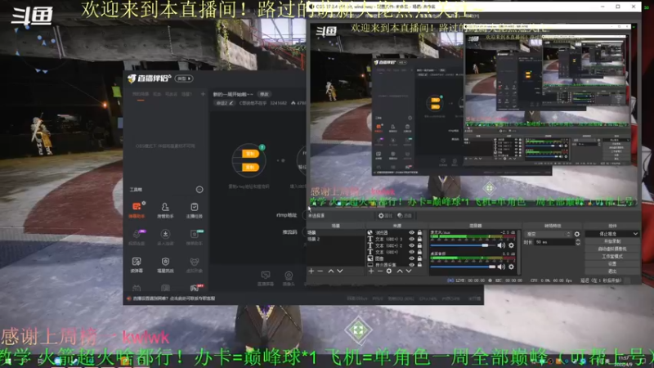Image resolution: width=654 pixels, height=368 pixels.
Task: Open 滤镜 filters button above scenes
Action: [405, 216]
